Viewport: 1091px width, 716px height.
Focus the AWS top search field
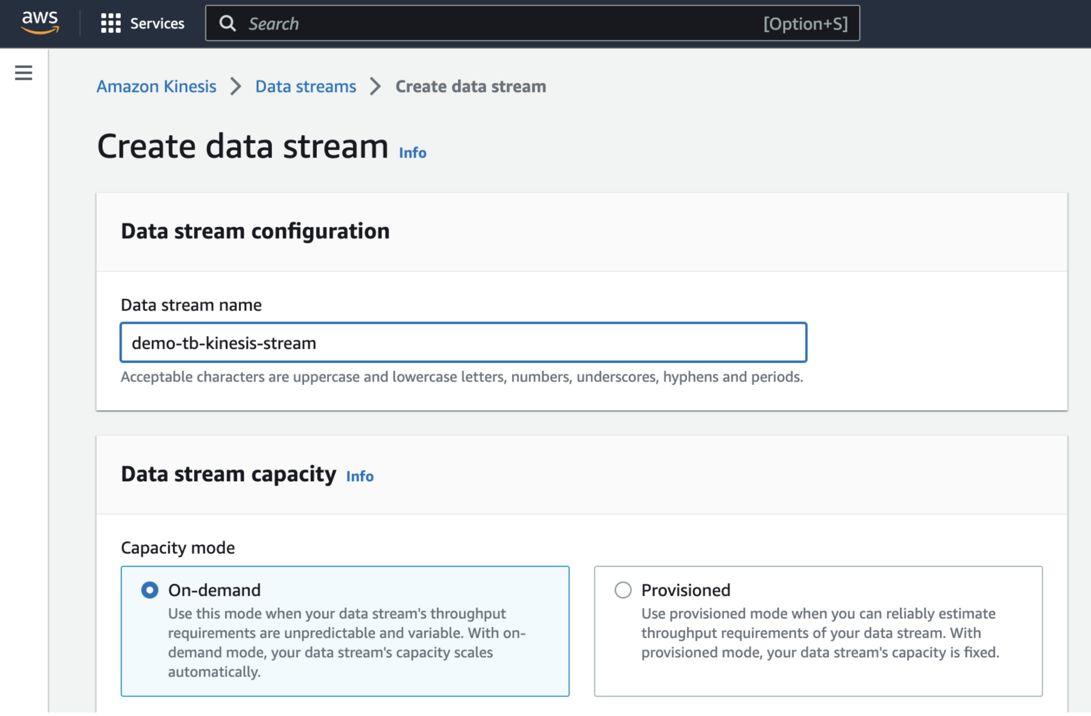click(x=532, y=23)
